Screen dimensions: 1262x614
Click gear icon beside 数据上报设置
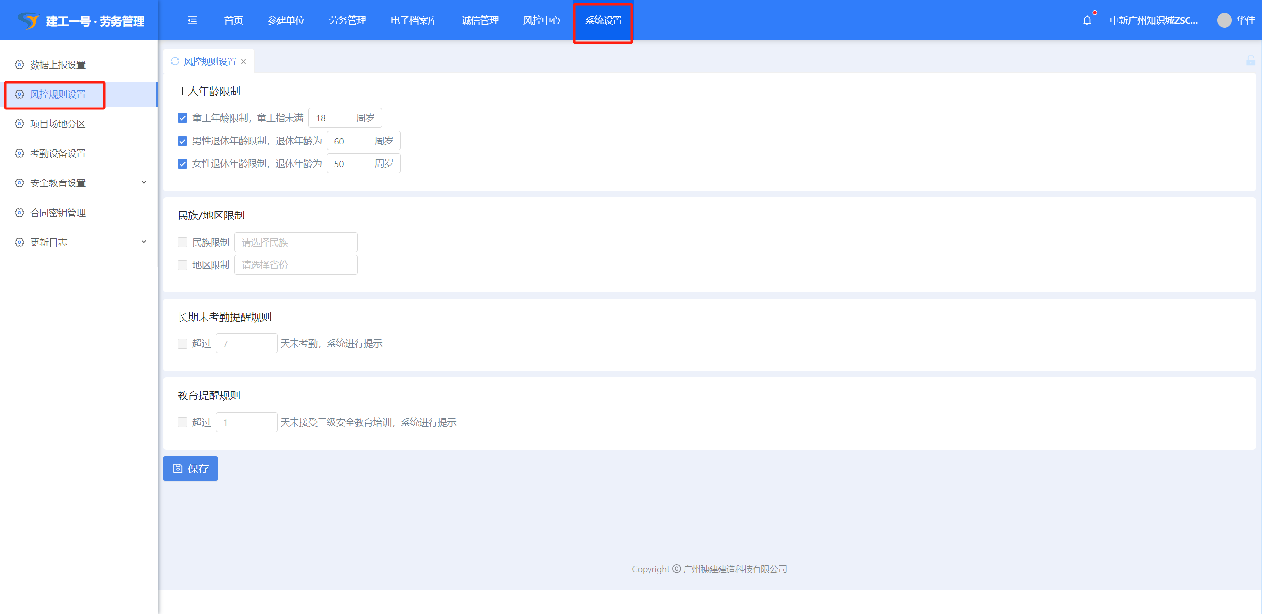tap(19, 65)
